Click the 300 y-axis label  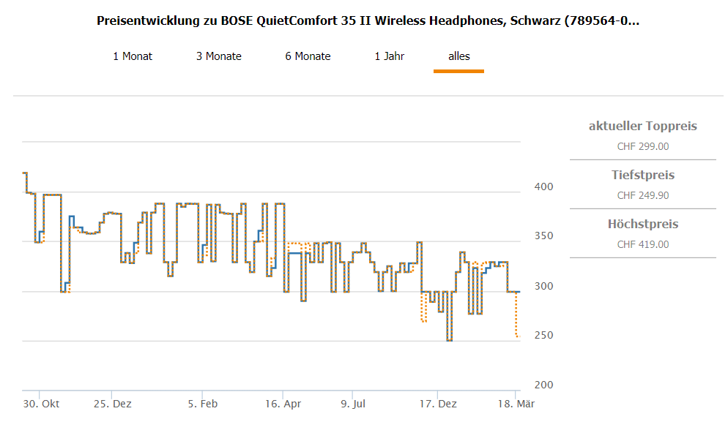[543, 286]
